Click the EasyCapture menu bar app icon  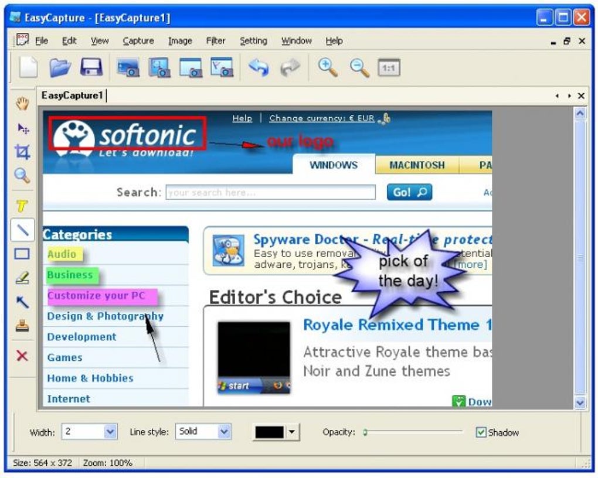(22, 39)
